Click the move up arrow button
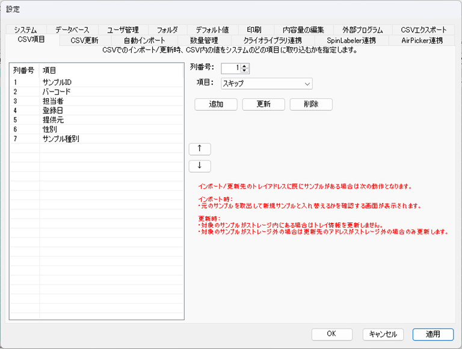The width and height of the screenshot is (462, 349). (200, 148)
